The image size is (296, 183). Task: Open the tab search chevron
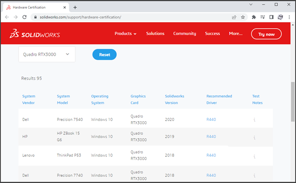coord(251,4)
